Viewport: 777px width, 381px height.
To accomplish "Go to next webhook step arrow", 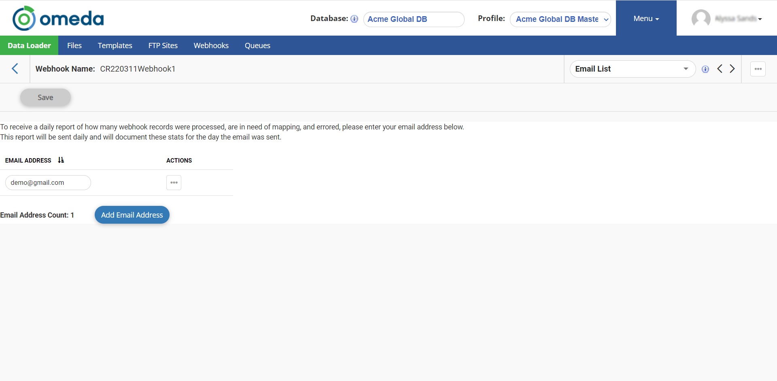I will 732,69.
